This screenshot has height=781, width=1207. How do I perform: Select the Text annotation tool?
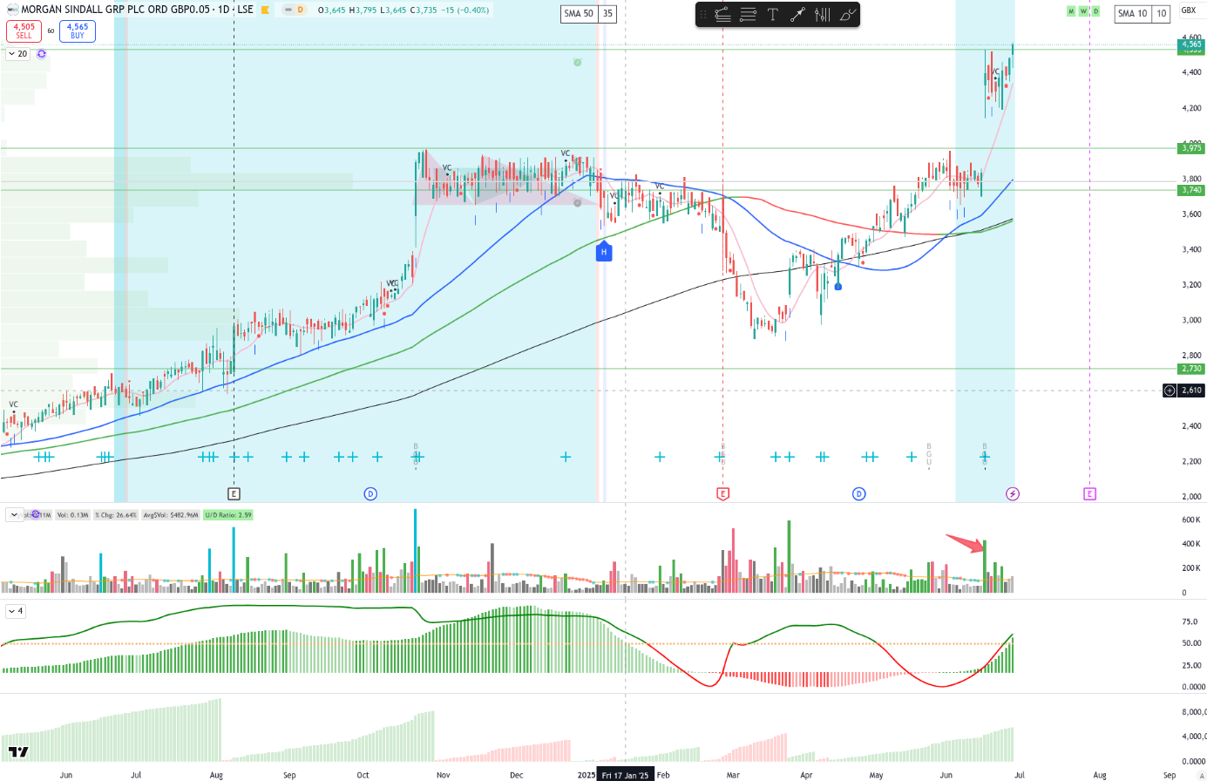[x=772, y=15]
